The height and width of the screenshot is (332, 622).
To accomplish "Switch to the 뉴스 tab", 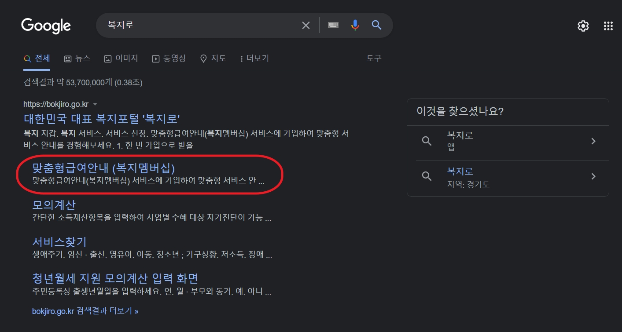I will point(77,58).
